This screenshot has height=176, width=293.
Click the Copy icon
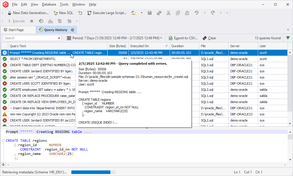178,13
